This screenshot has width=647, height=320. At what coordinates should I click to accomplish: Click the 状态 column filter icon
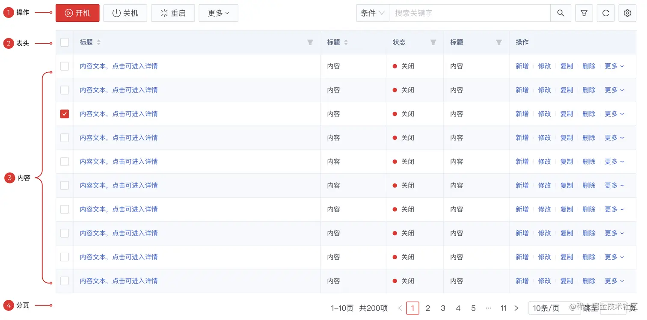click(x=433, y=42)
